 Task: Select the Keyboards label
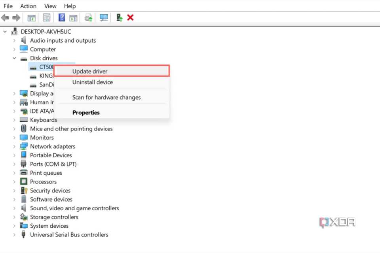44,120
